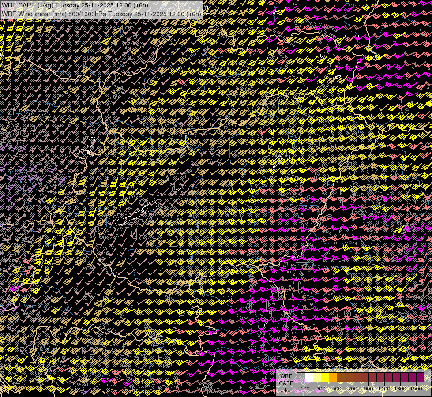432x397 pixels.
Task: Click the 'WRF' word in the legend
Action: click(286, 376)
